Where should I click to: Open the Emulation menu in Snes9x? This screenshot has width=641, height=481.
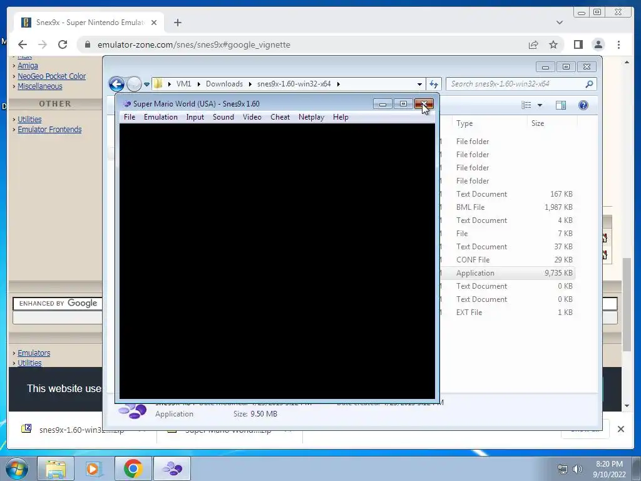tap(160, 117)
